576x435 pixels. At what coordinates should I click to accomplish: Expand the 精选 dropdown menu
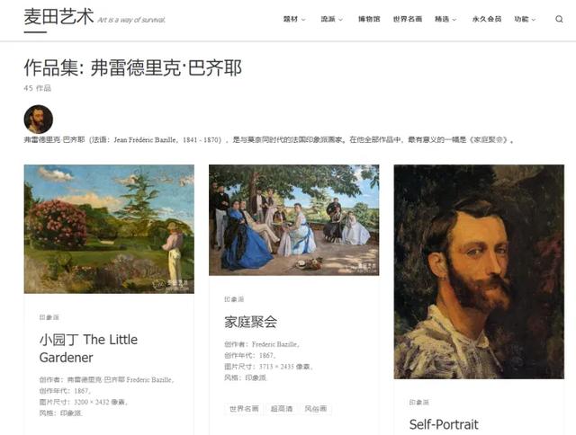coord(445,19)
